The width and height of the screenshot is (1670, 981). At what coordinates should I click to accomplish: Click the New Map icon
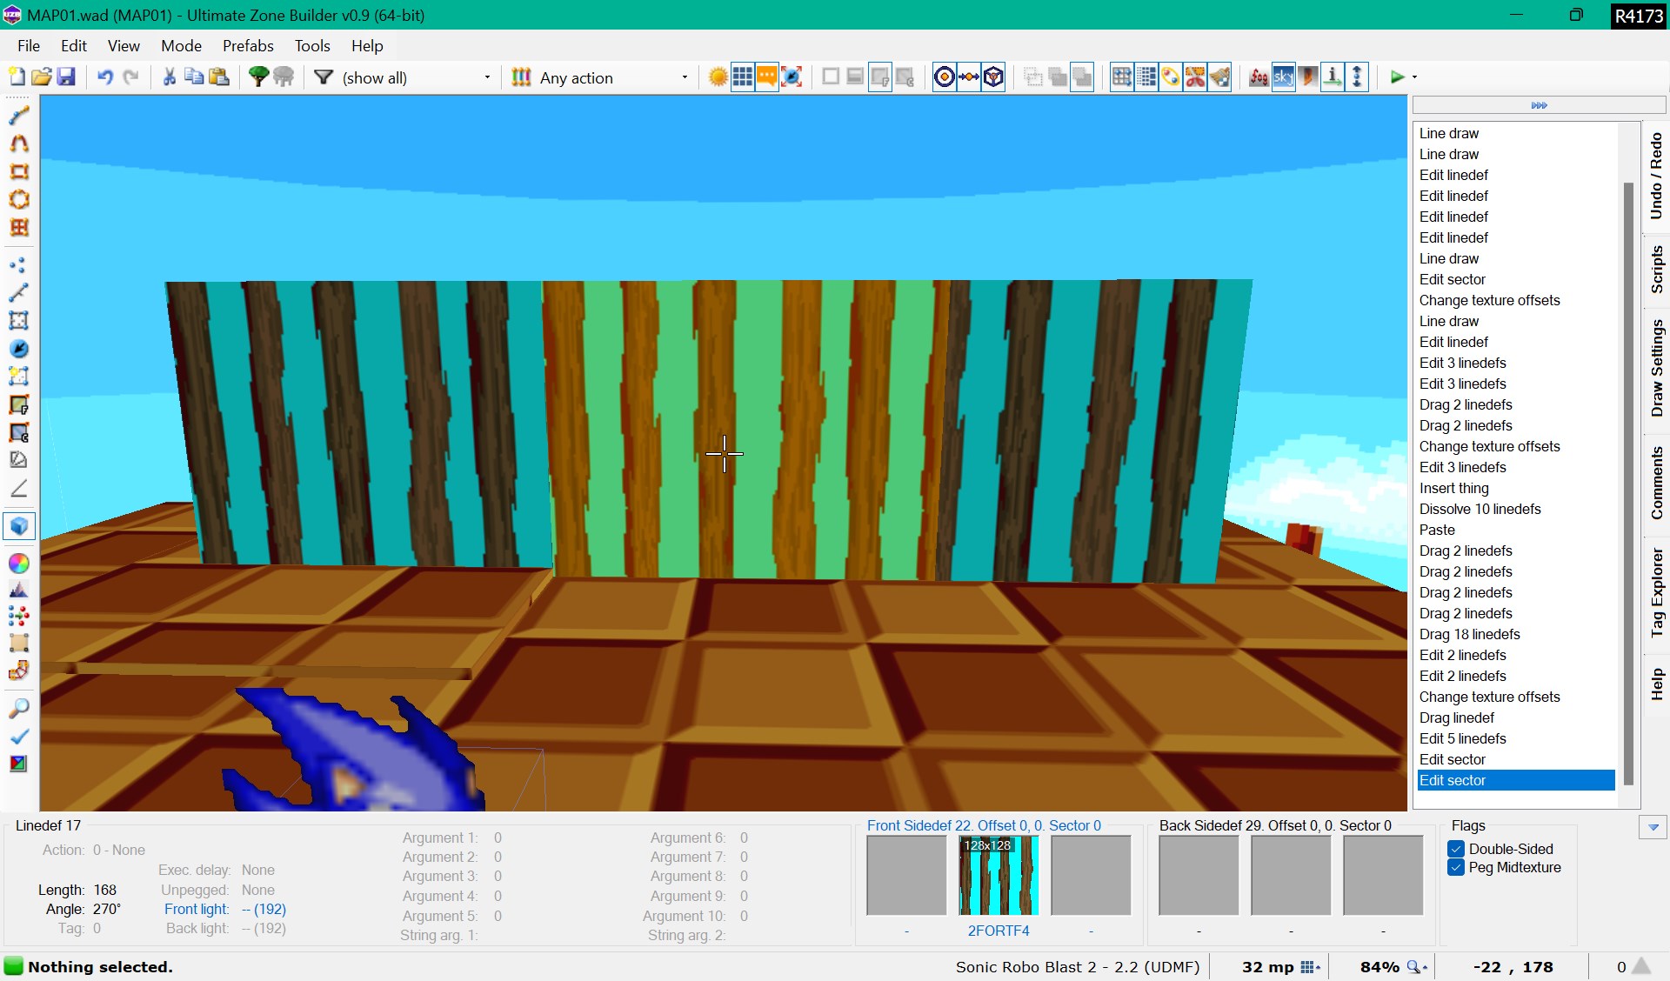pyautogui.click(x=17, y=77)
